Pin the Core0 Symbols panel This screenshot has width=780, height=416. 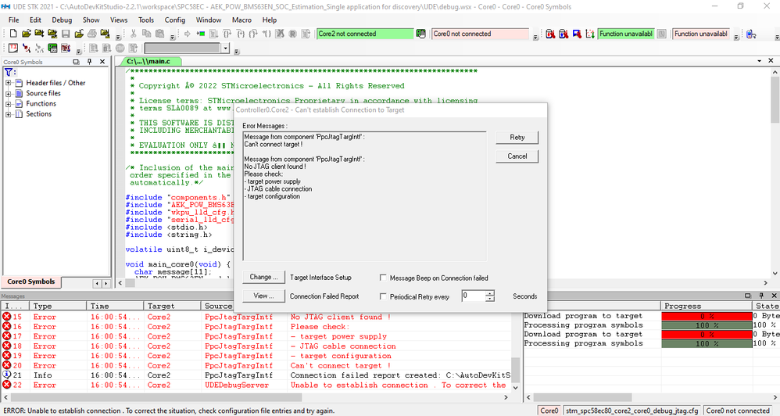[90, 62]
